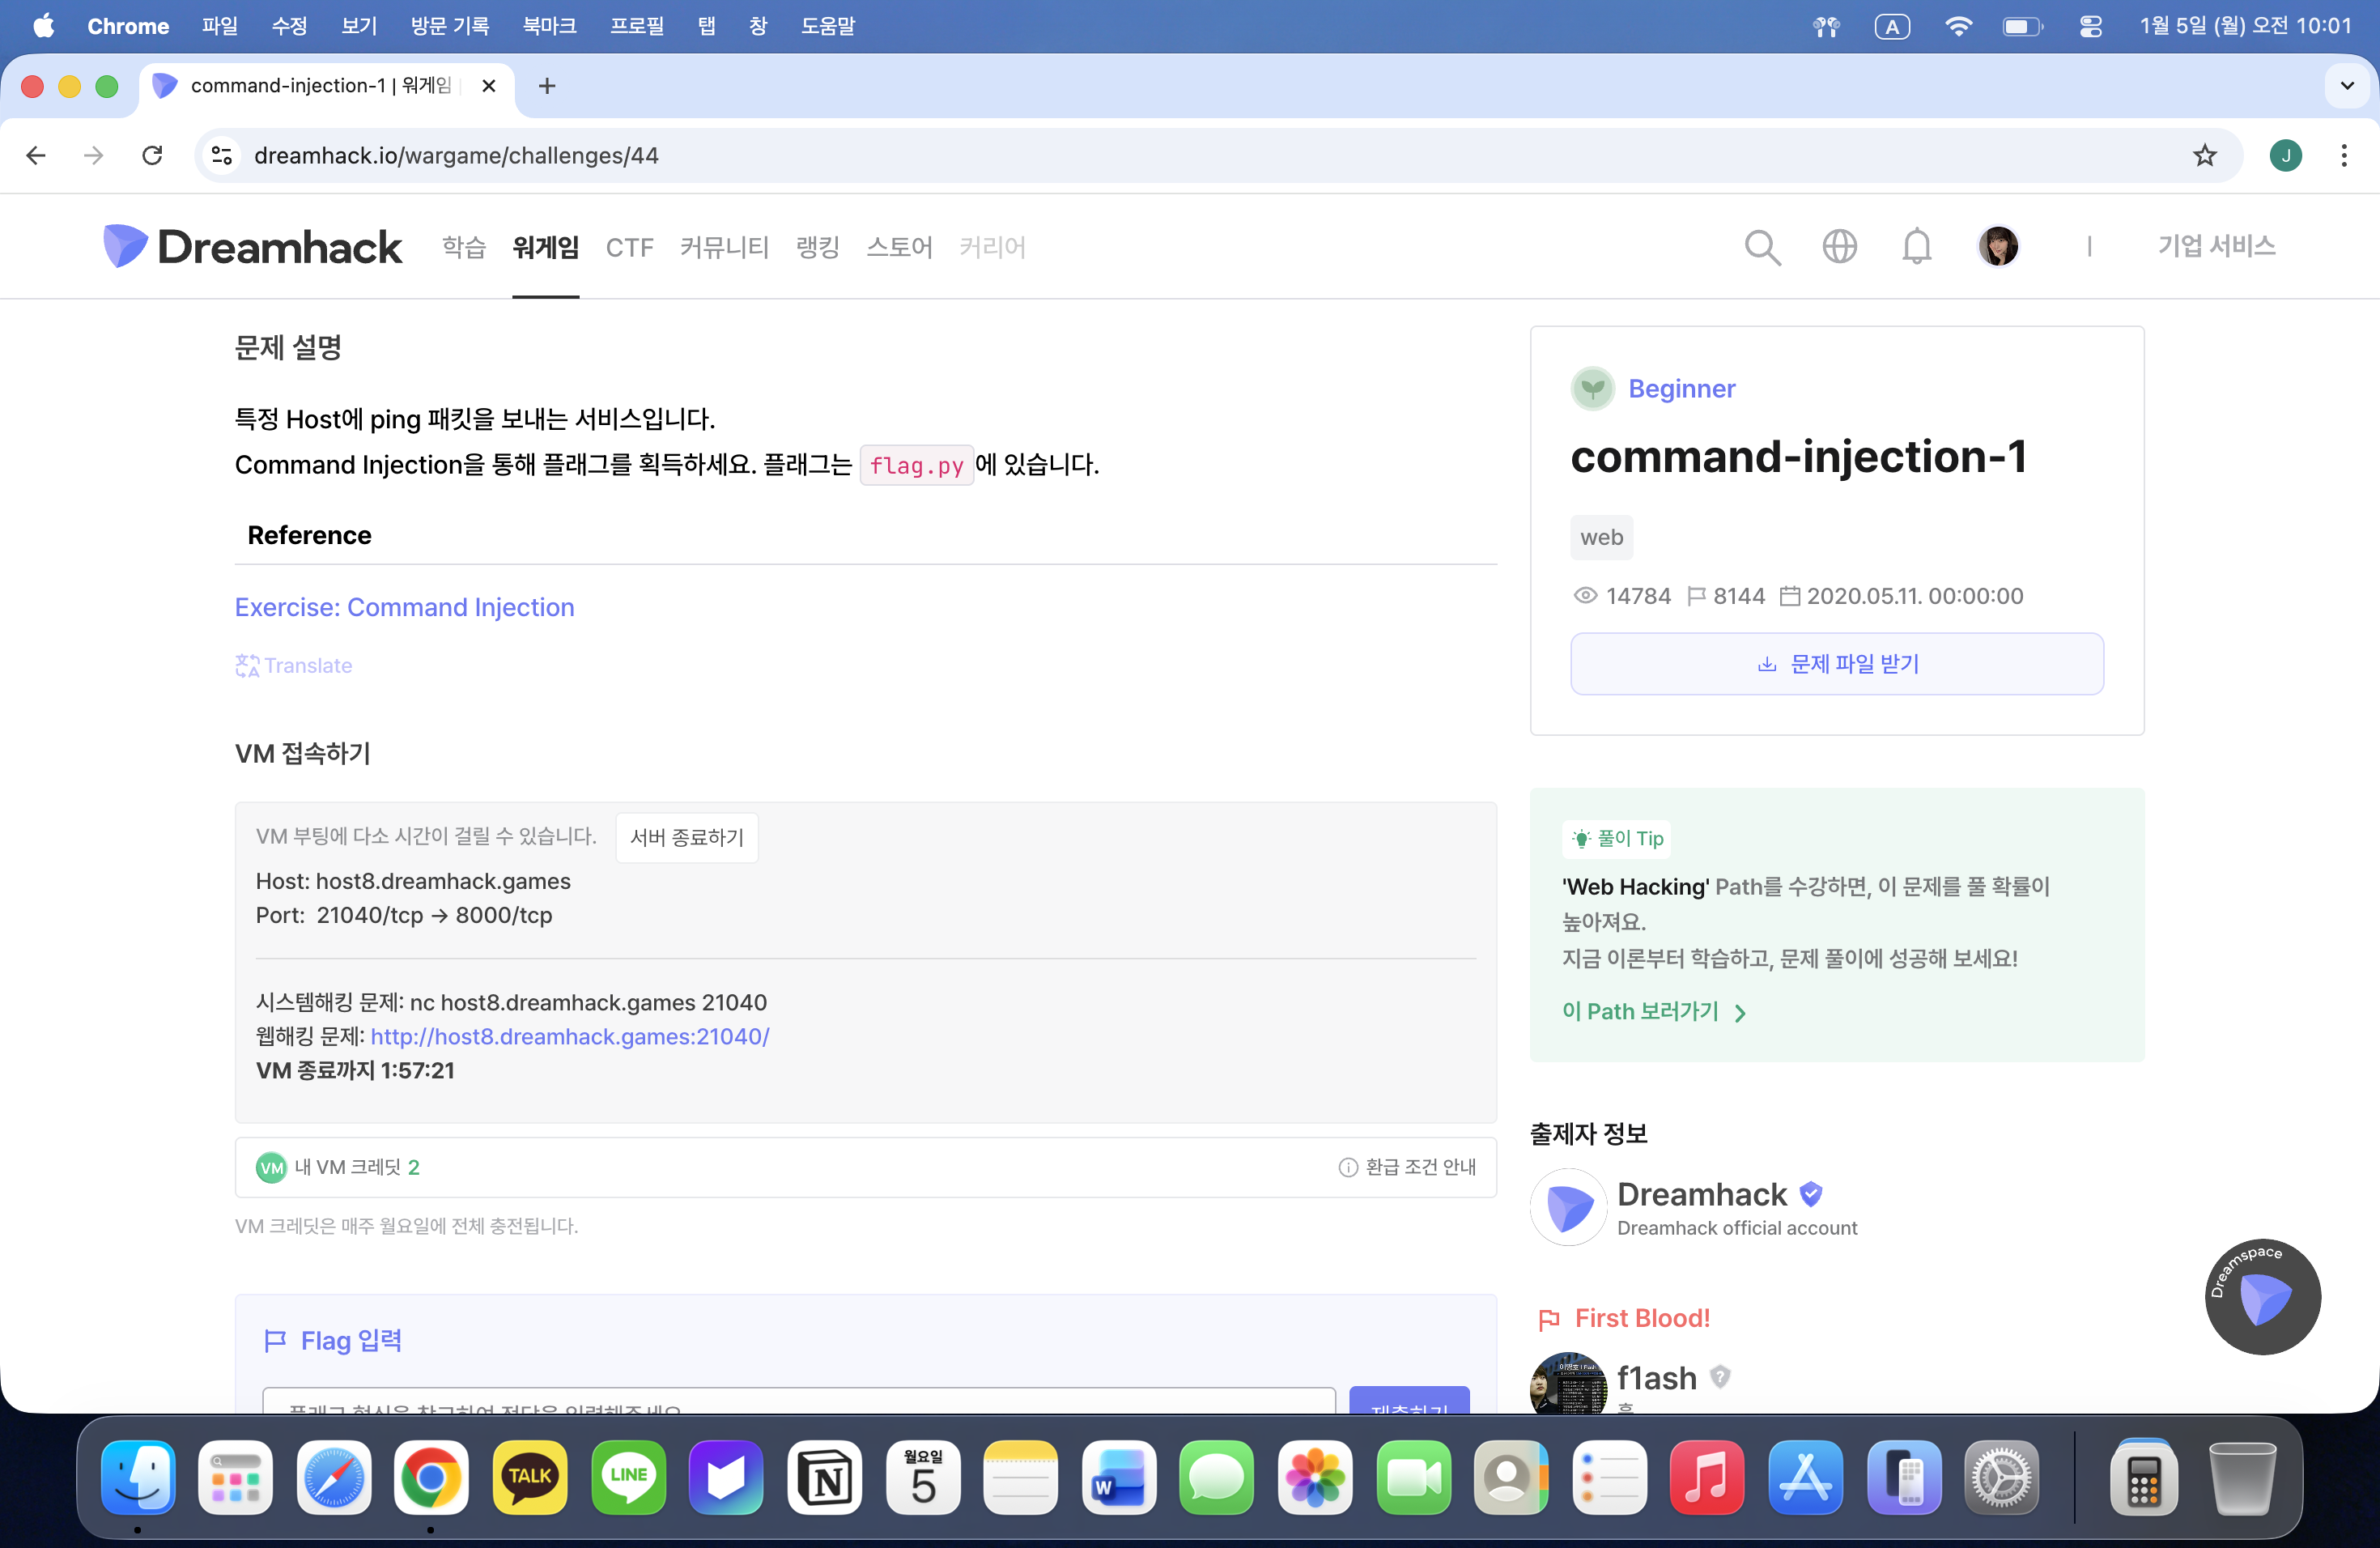Click the globe language icon
Screen dimensions: 2380x1548
(1839, 246)
